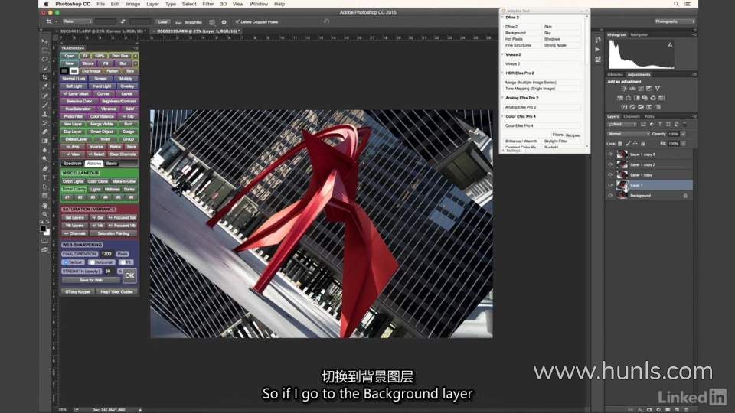
Task: Select the Zoom tool
Action: pyautogui.click(x=45, y=214)
